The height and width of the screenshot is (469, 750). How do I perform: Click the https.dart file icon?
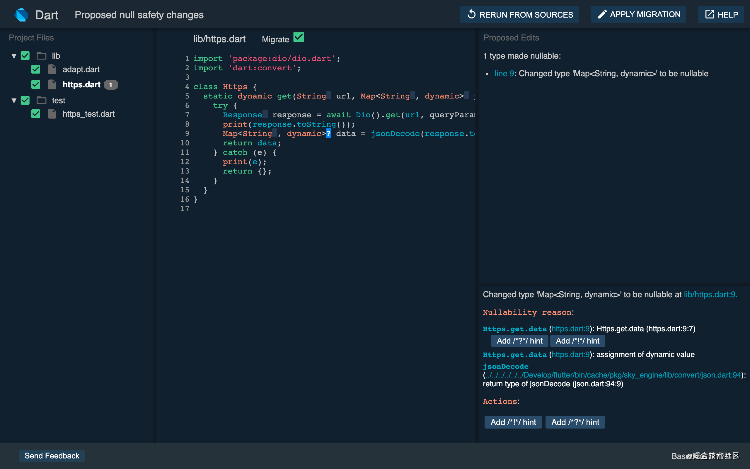pos(52,84)
